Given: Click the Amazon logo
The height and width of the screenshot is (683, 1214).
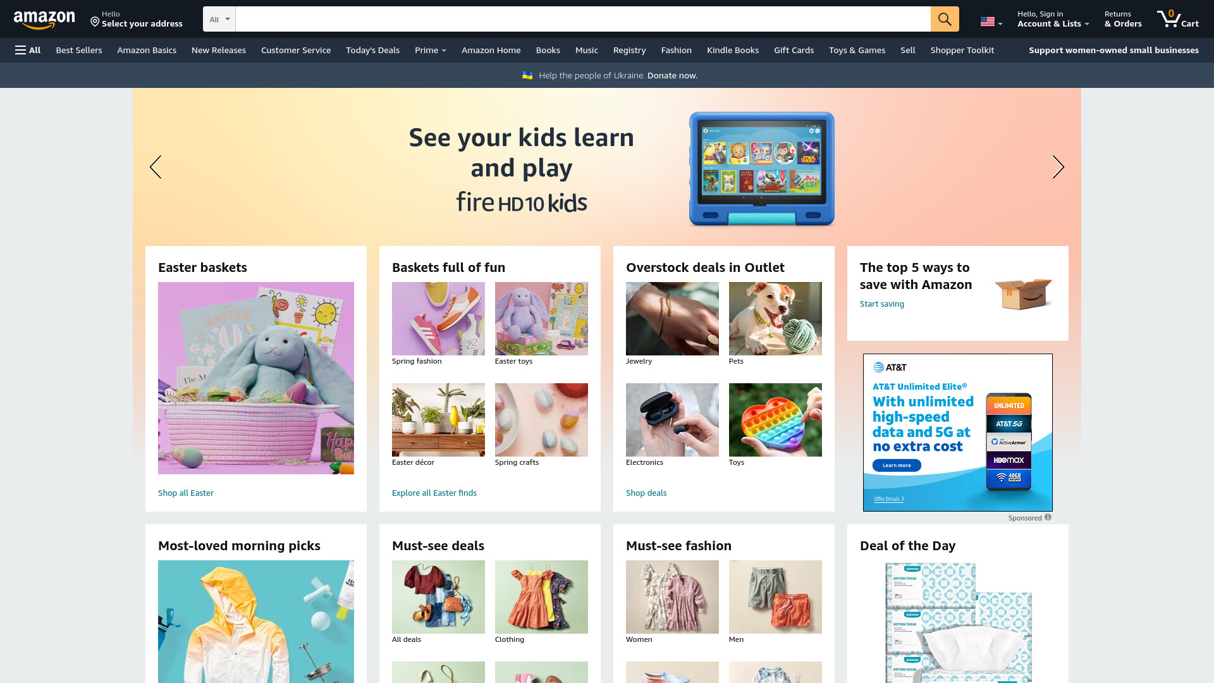Looking at the screenshot, I should tap(44, 20).
